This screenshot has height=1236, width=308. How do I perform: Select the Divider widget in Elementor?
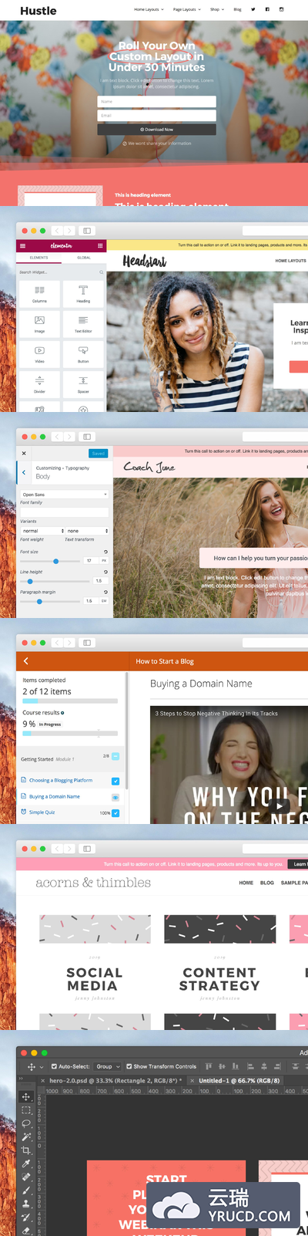[x=39, y=383]
